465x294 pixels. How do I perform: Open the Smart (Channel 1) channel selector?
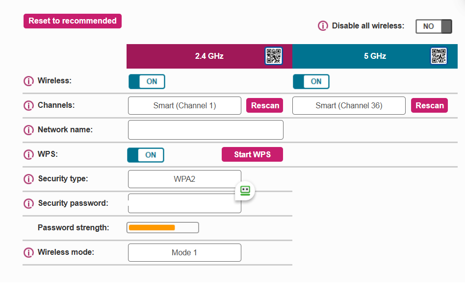point(184,105)
